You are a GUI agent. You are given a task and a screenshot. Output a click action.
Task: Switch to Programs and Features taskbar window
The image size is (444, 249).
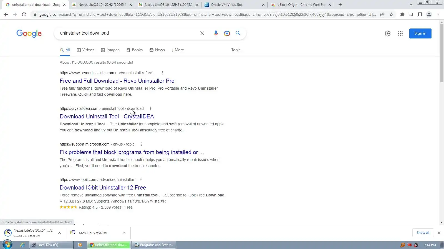pyautogui.click(x=154, y=245)
